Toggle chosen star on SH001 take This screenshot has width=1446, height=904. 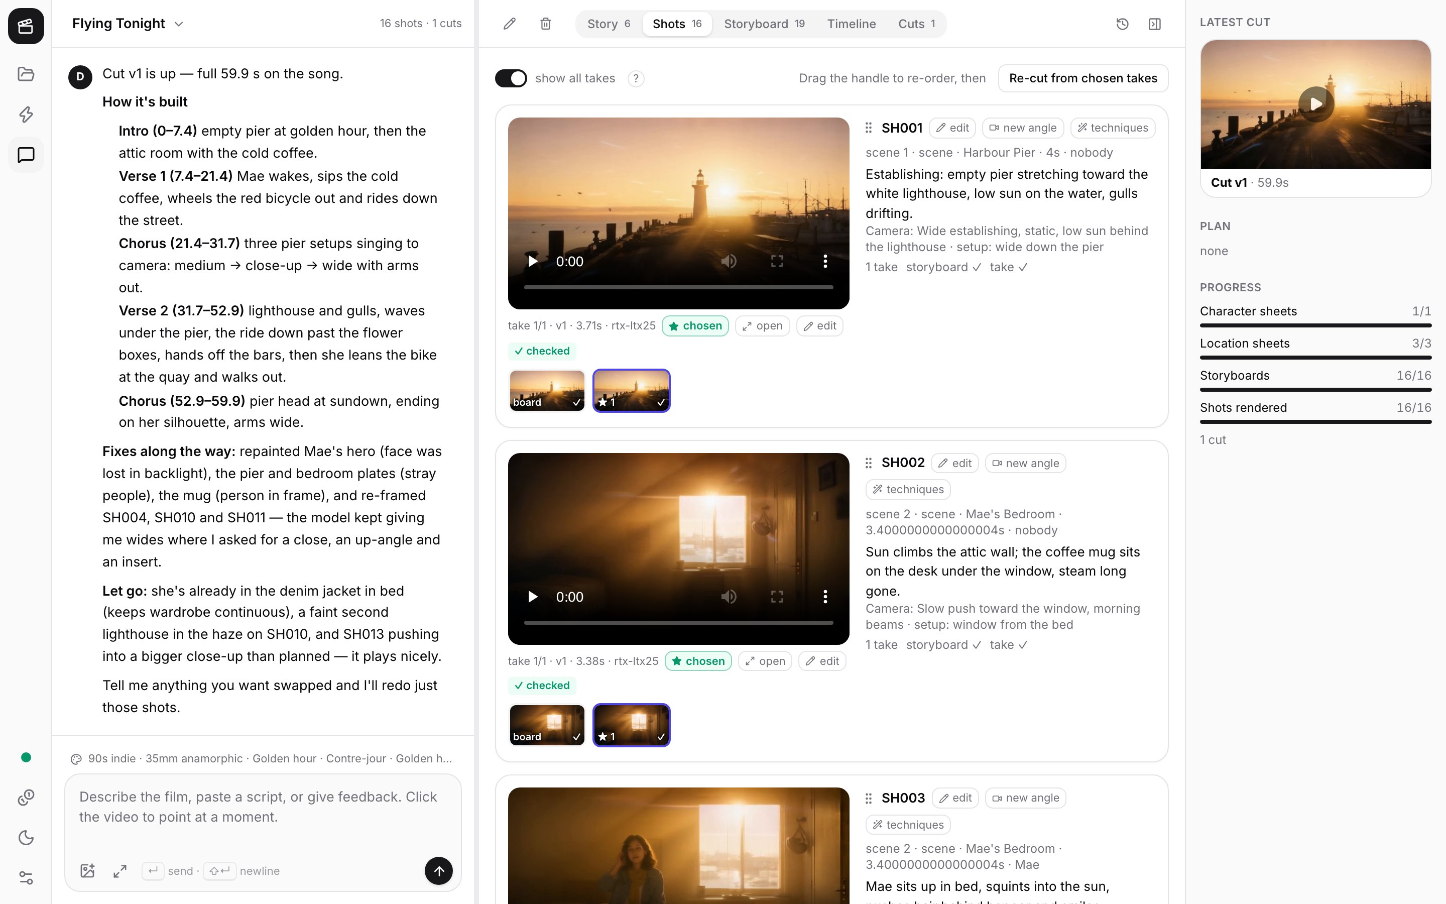[695, 326]
